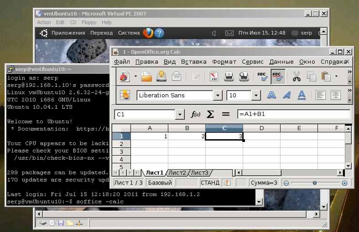359x232 pixels.
Task: Expand the standard toolbar overflow chevron
Action: 349,72
